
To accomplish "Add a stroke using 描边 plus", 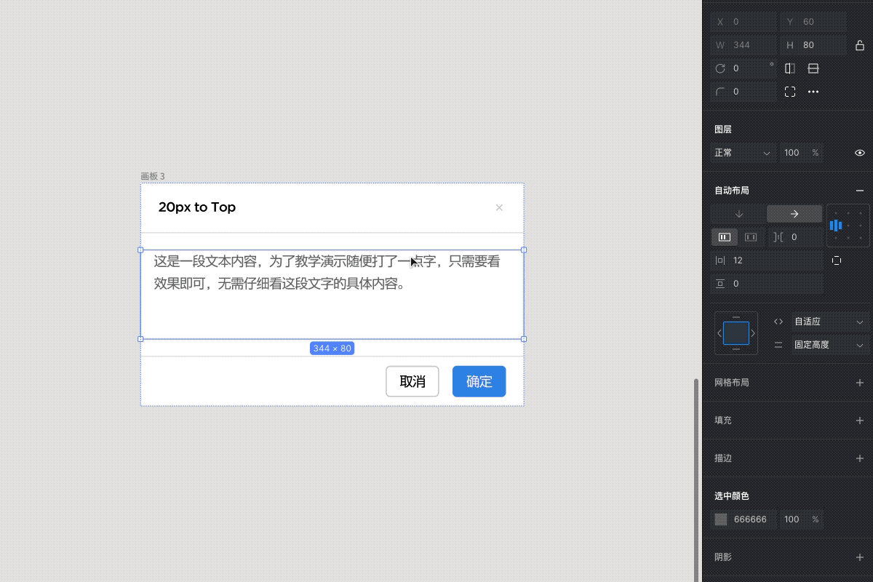I will (860, 458).
